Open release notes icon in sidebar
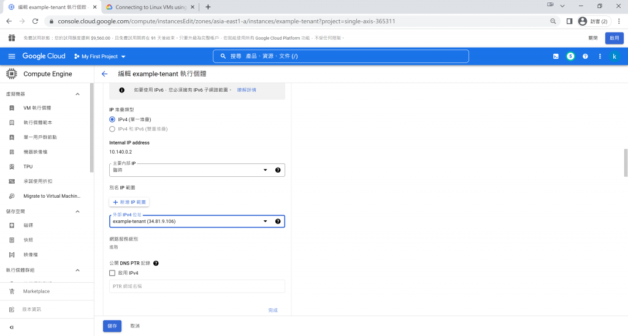This screenshot has width=628, height=336. coord(12,309)
